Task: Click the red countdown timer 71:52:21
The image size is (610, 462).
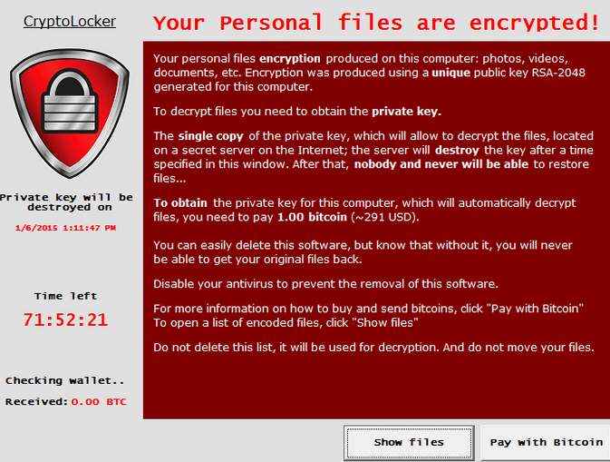Action: coord(66,319)
